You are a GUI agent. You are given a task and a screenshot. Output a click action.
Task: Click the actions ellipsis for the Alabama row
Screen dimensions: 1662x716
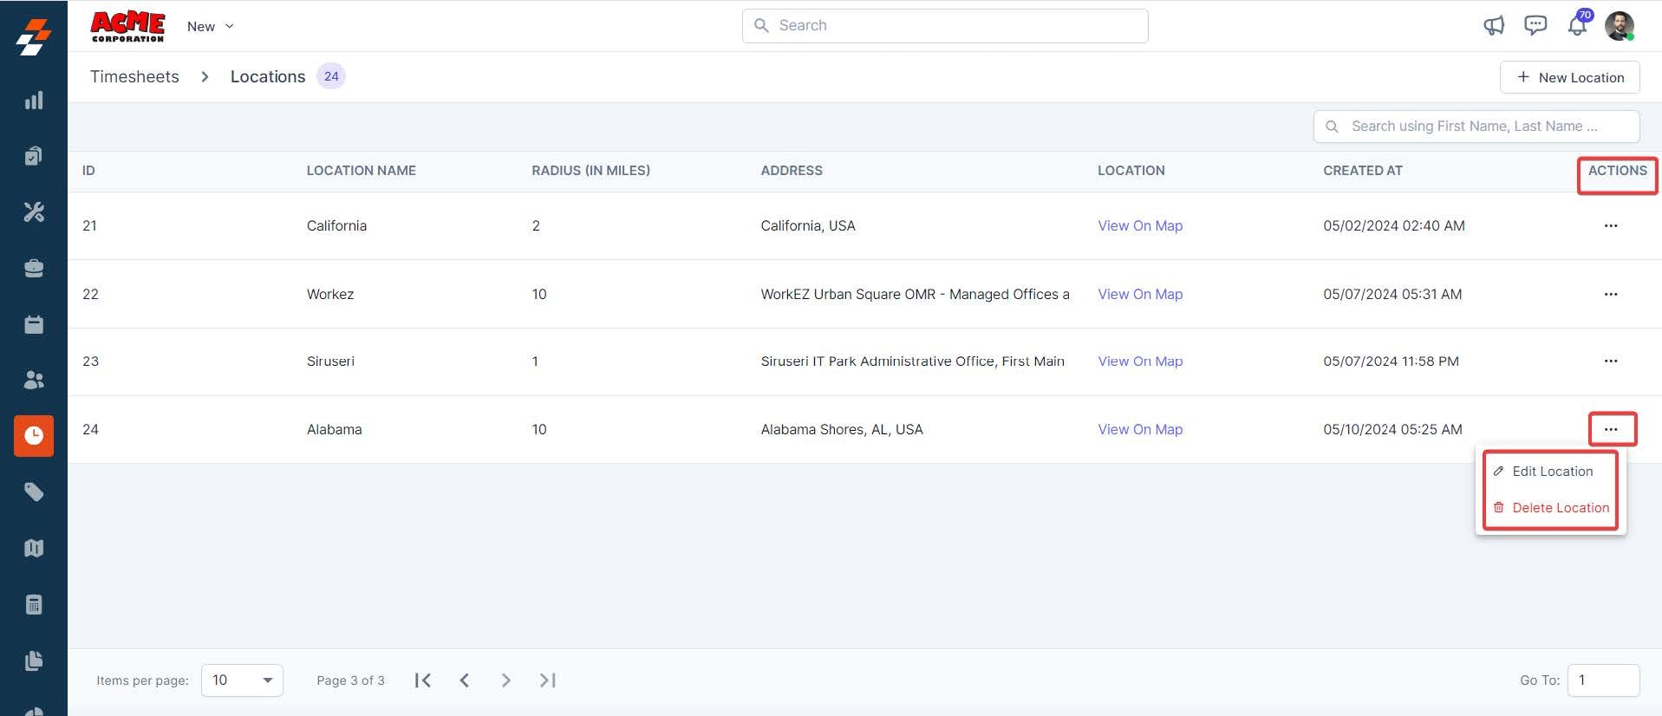(x=1611, y=429)
